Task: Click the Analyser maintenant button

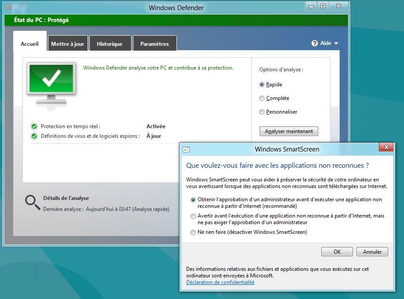Action: click(x=289, y=131)
